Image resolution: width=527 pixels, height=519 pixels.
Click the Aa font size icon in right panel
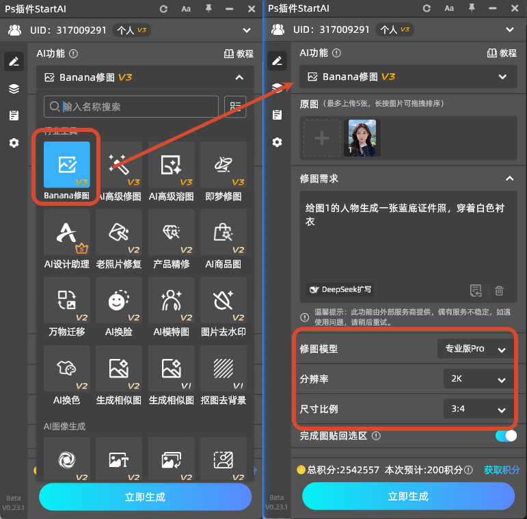[449, 8]
